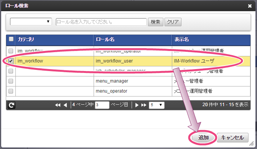Image resolution: width=257 pixels, height=149 pixels.
Task: Close the ロール検索 dialog
Action: 250,6
